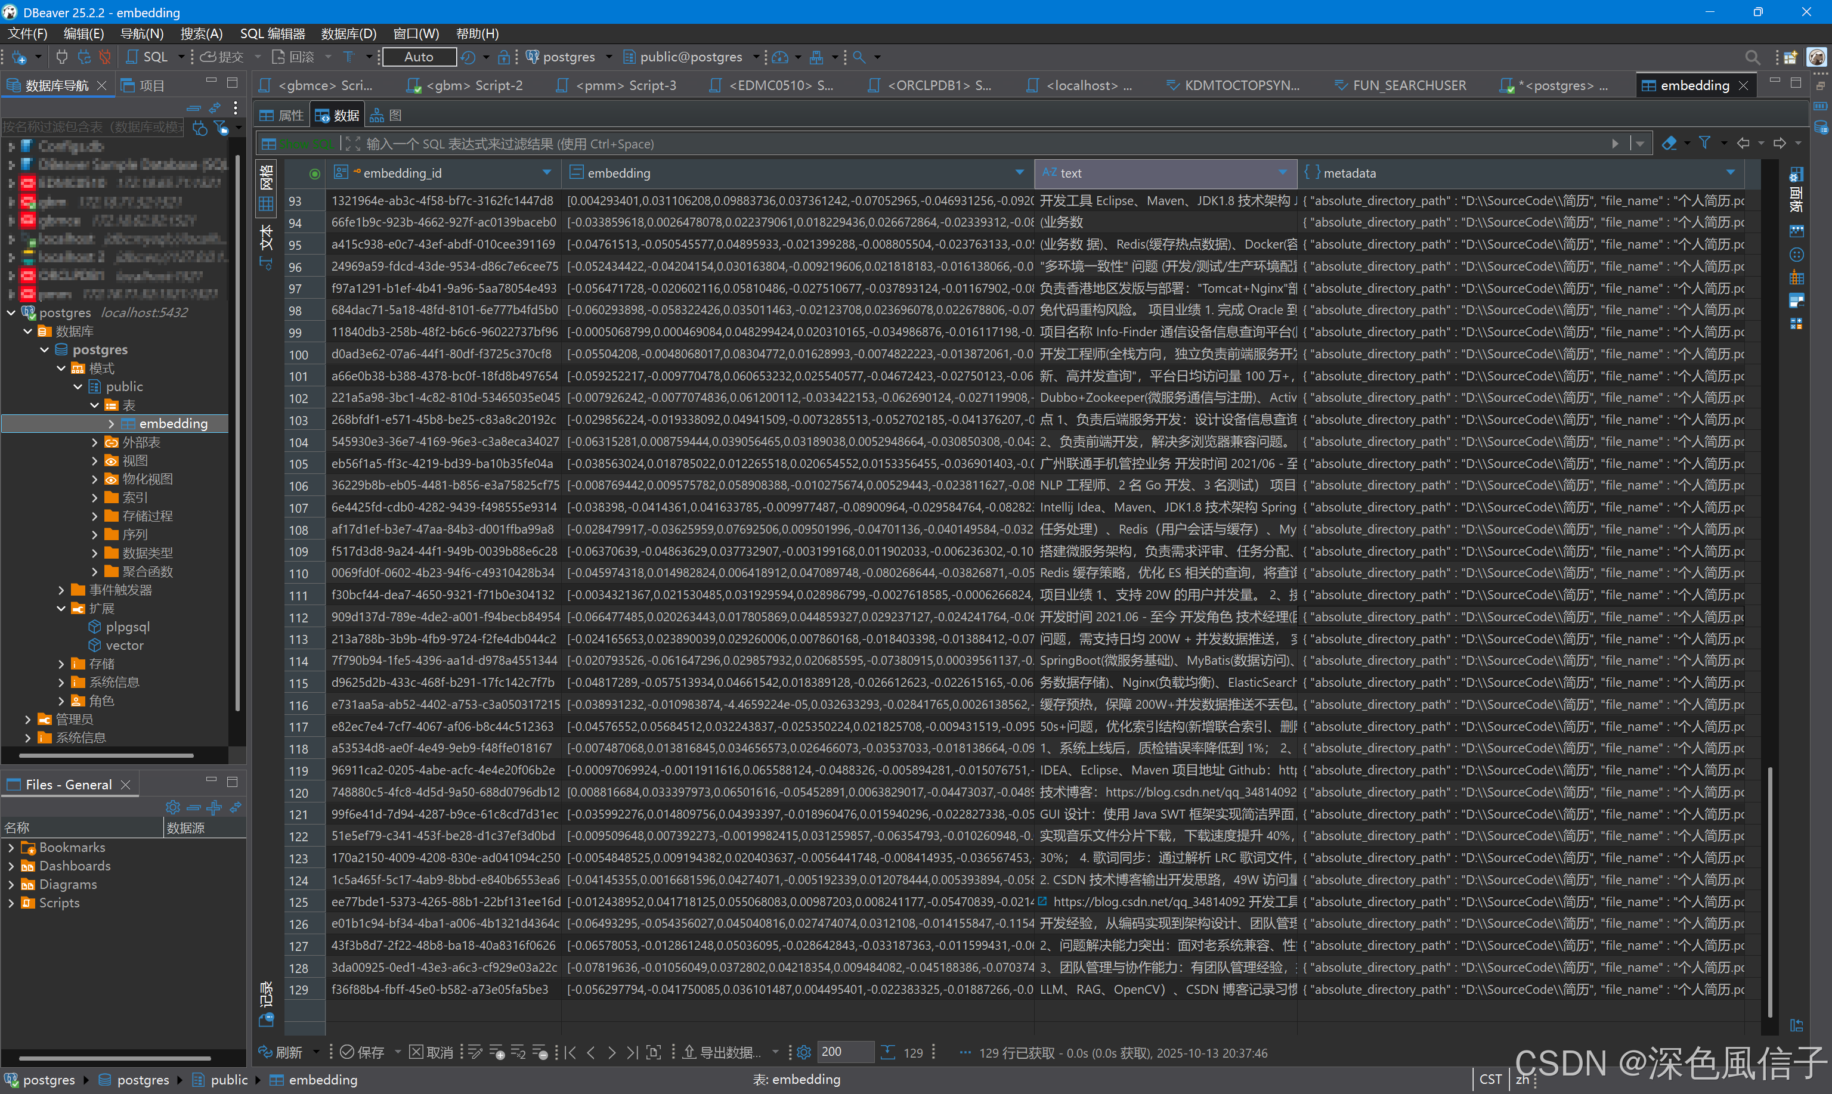Click the fetch size field showing 200
This screenshot has height=1094, width=1832.
point(845,1052)
